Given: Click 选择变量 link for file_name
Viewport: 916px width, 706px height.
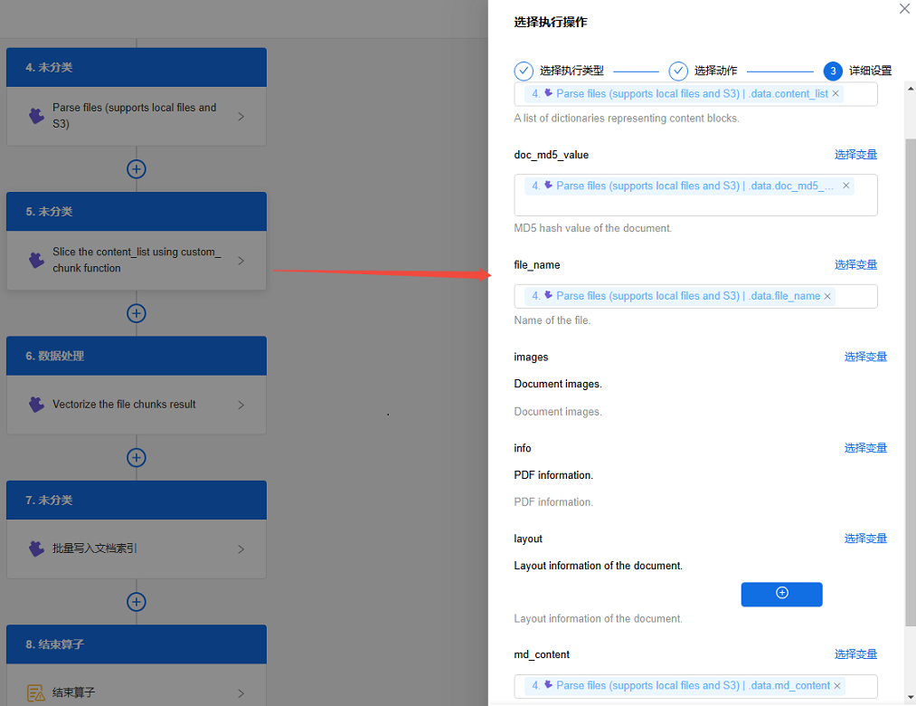Looking at the screenshot, I should pos(855,264).
